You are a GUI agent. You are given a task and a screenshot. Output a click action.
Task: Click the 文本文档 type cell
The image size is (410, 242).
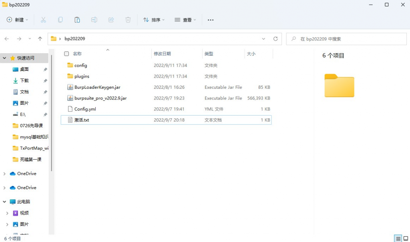coord(213,120)
